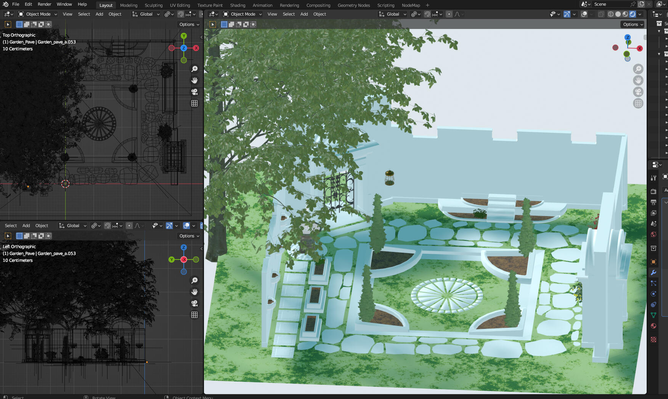
Task: Click the red X axis on main viewport gizmo
Action: [640, 48]
